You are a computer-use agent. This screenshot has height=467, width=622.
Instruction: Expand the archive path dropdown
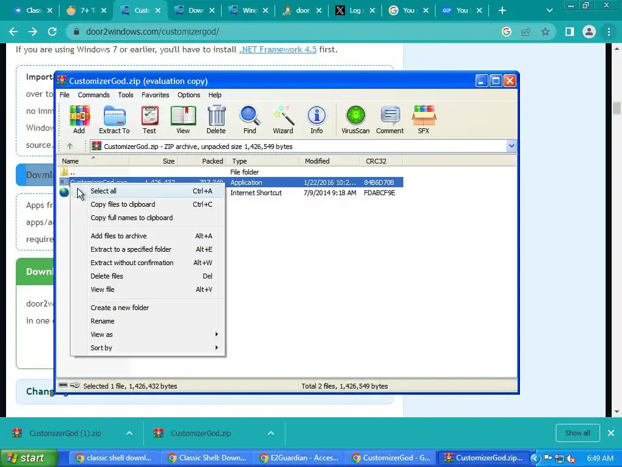pyautogui.click(x=511, y=146)
